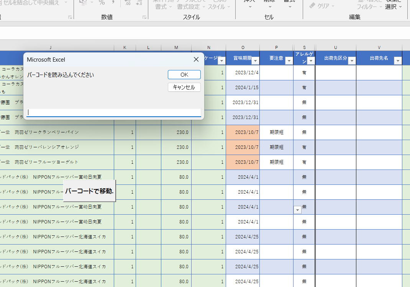The width and height of the screenshot is (410, 287).
Task: Click OK in the barcode dialog
Action: click(184, 75)
